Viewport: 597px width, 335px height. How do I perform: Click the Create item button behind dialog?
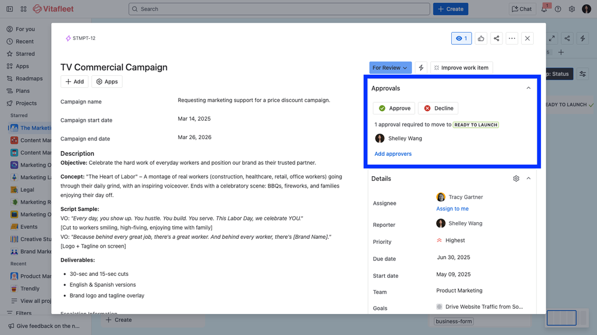tap(119, 320)
